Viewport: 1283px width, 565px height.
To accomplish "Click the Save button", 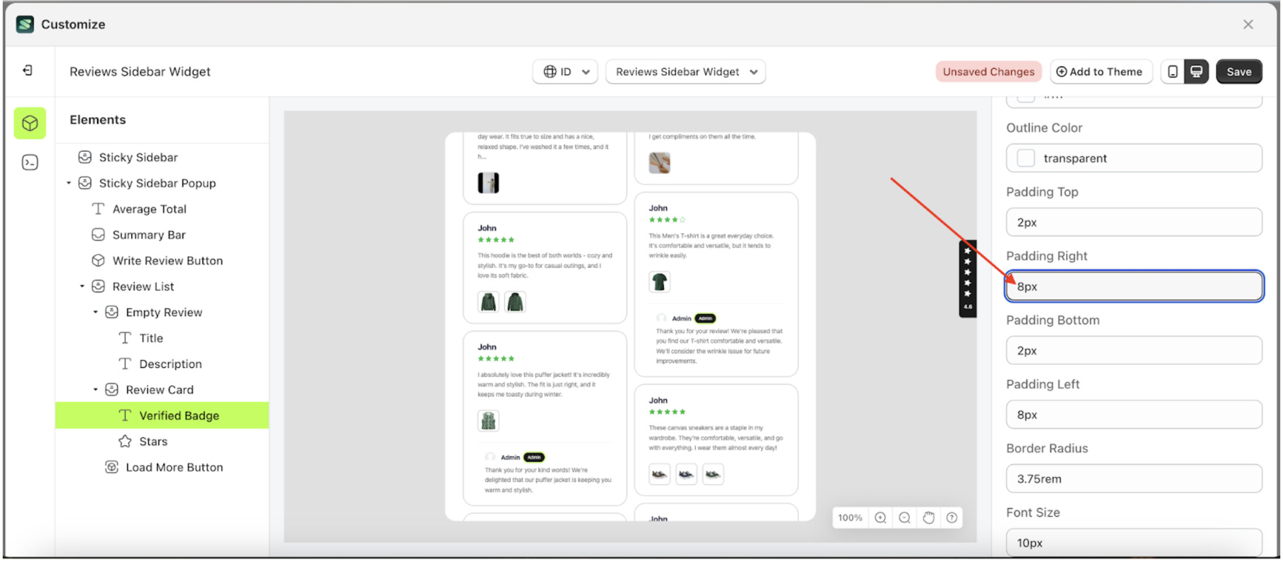I will tap(1239, 71).
